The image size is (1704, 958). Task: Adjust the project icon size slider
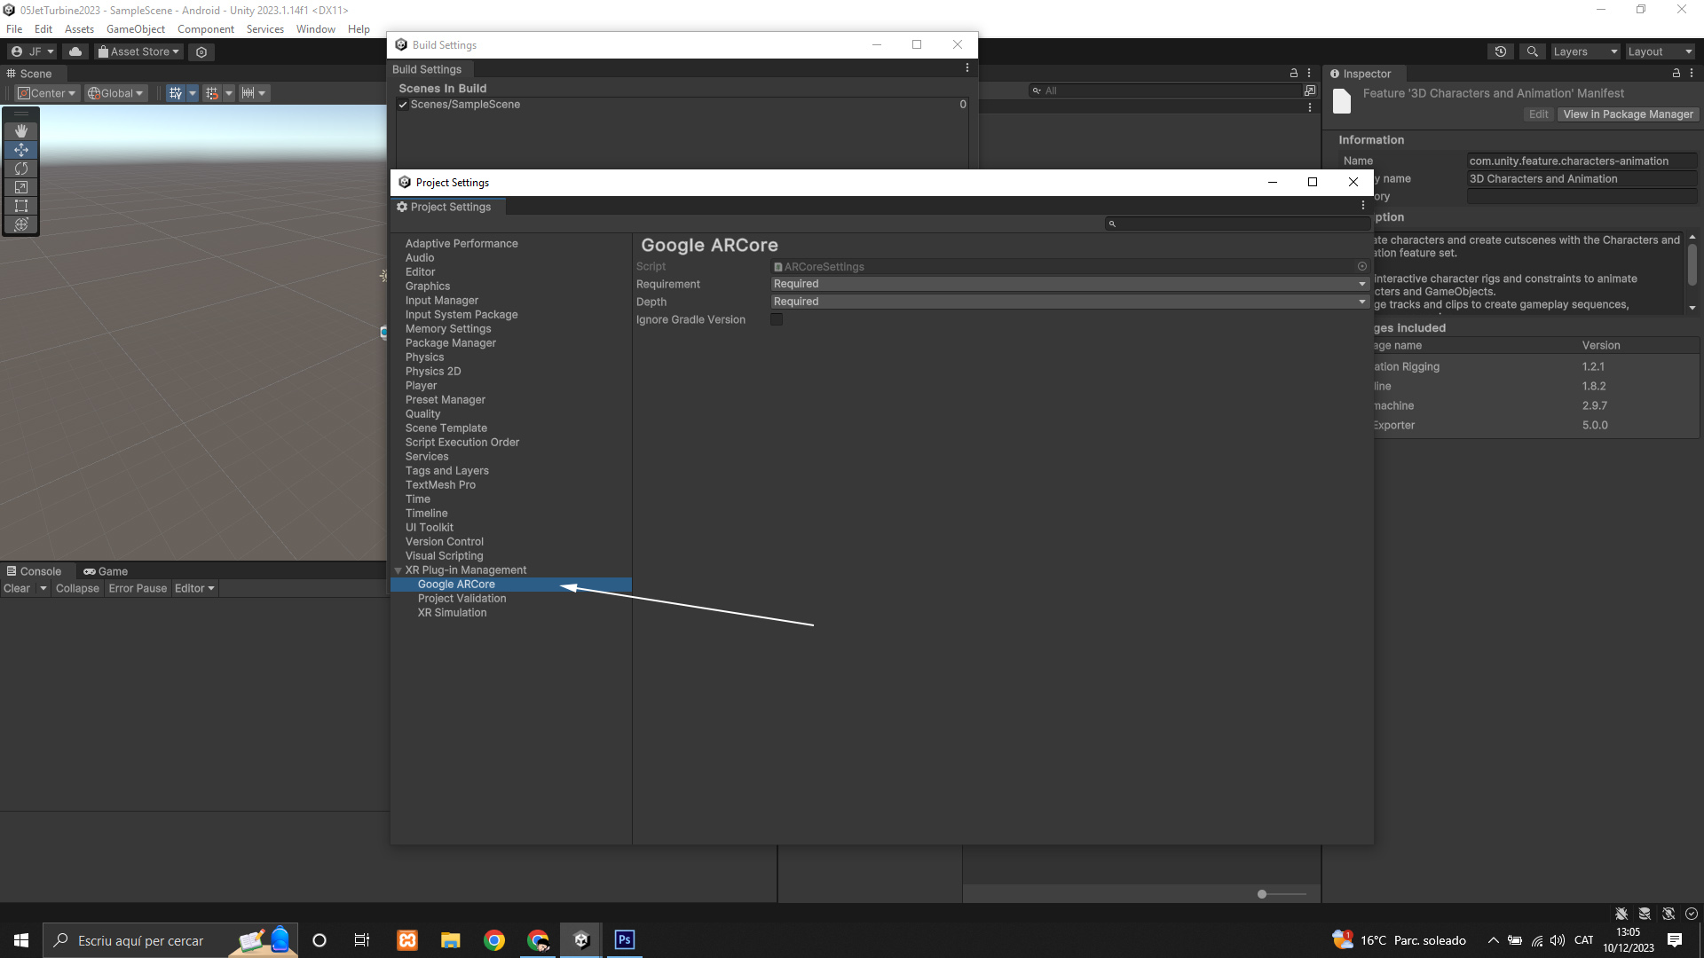1262,894
